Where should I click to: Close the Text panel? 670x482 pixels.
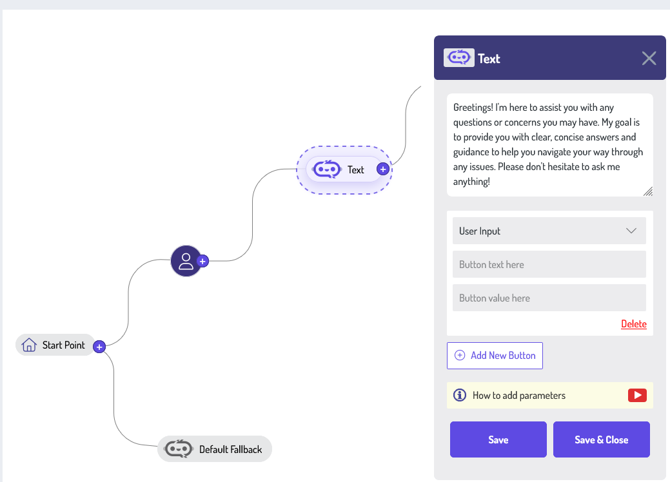point(649,59)
